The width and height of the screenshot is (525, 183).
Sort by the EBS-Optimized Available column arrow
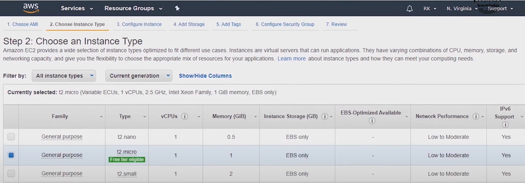tap(407, 117)
